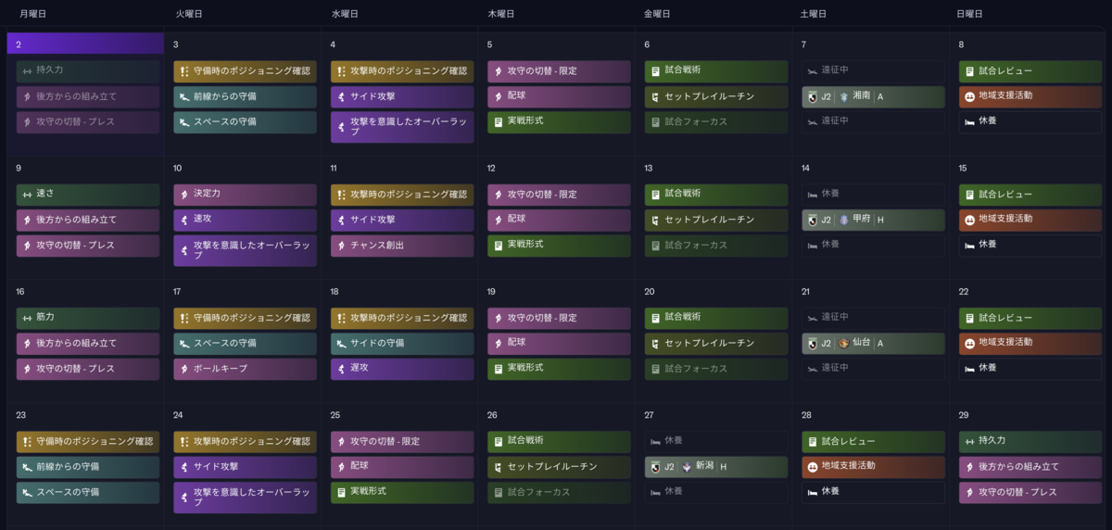Viewport: 1112px width, 530px height.
Task: Open the サイドの守備 session on day 18
Action: click(x=402, y=343)
